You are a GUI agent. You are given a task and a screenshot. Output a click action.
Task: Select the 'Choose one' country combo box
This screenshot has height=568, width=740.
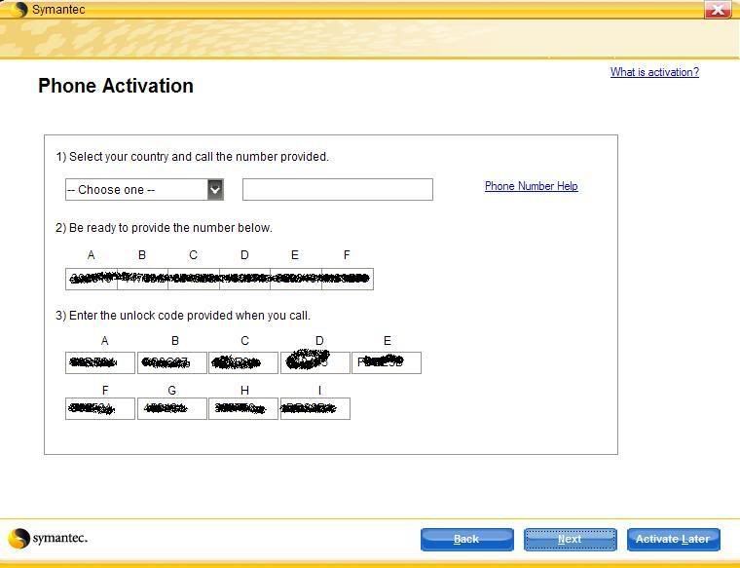coord(135,190)
